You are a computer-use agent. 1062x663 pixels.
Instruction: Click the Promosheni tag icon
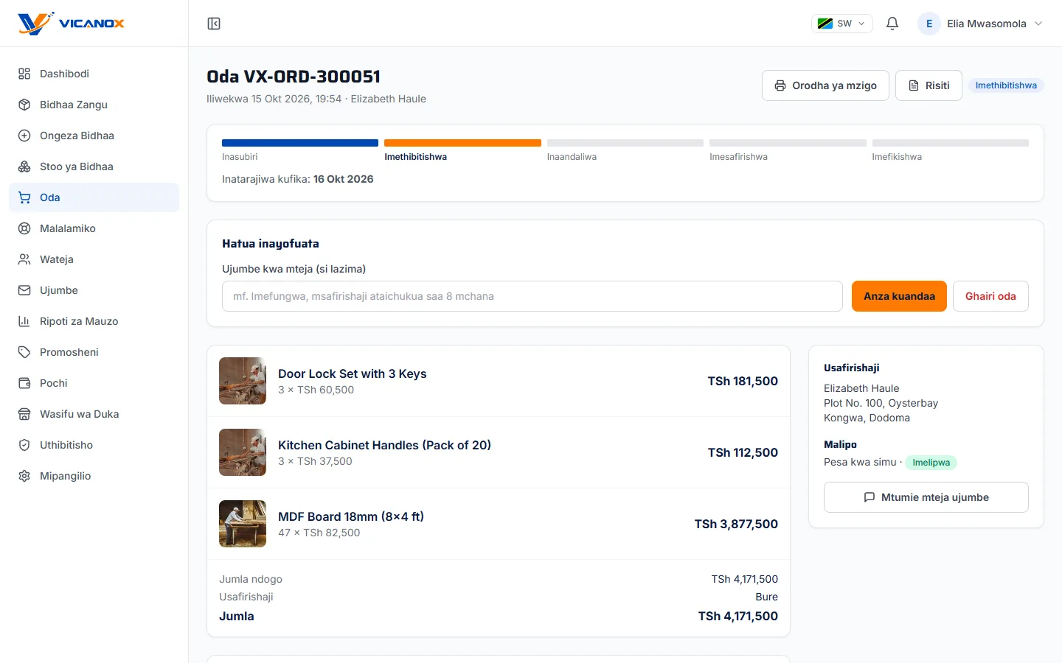pyautogui.click(x=24, y=352)
